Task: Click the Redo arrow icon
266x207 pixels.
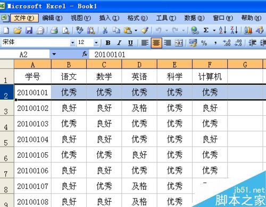Action: coord(176,30)
